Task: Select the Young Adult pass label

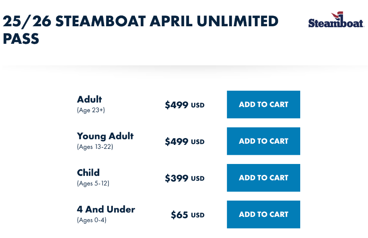Action: (x=105, y=136)
